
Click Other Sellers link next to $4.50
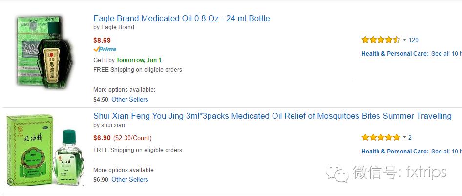pos(129,99)
